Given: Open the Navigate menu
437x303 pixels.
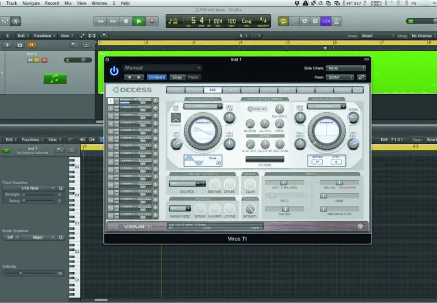Looking at the screenshot, I should click(x=31, y=3).
